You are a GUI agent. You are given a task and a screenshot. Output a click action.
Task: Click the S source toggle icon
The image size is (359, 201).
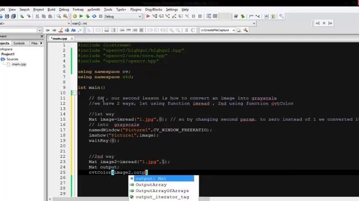click(x=187, y=30)
